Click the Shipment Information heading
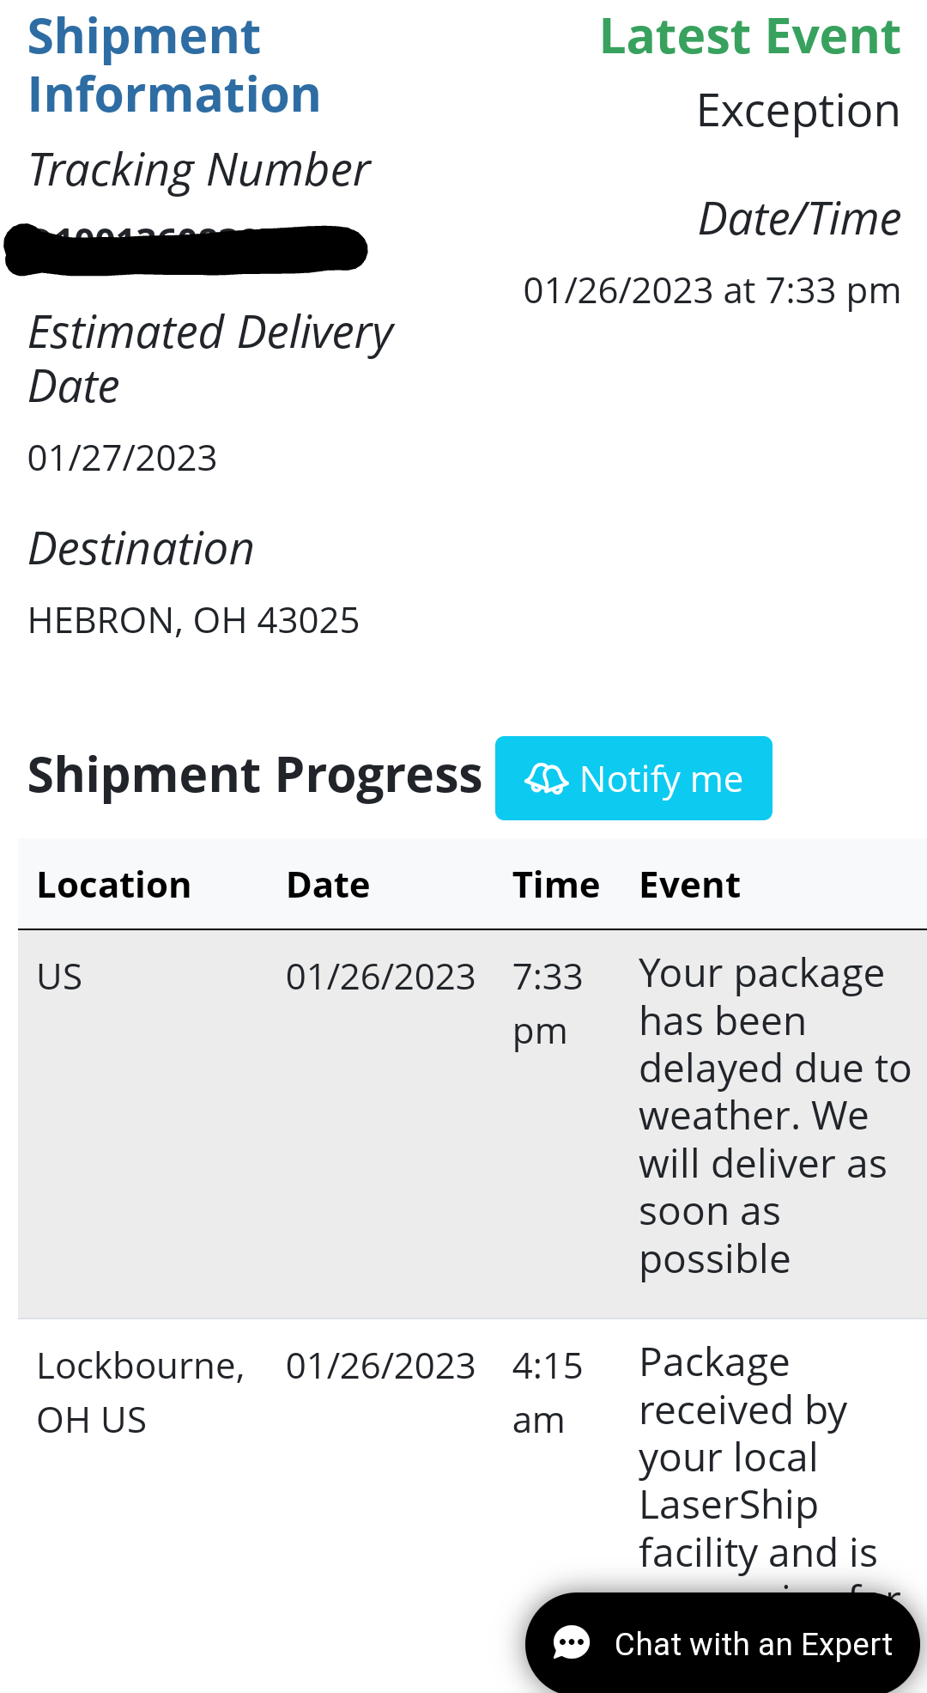Image resolution: width=927 pixels, height=1693 pixels. 174,65
